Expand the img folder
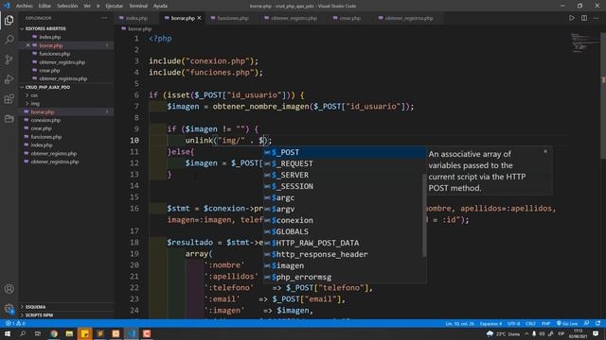Viewport: 606px width, 340px height. 35,104
